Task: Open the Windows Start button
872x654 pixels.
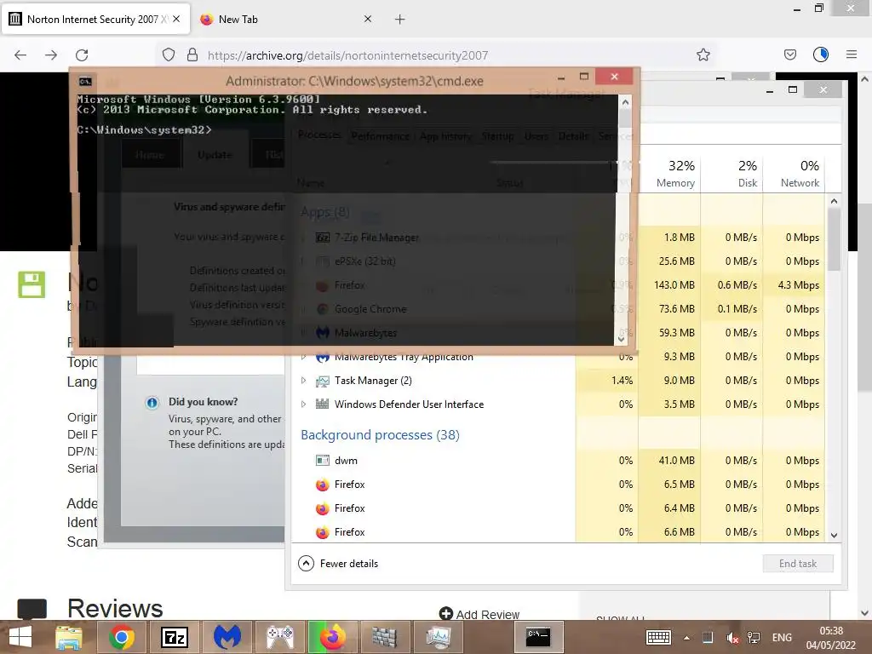Action: 20,637
